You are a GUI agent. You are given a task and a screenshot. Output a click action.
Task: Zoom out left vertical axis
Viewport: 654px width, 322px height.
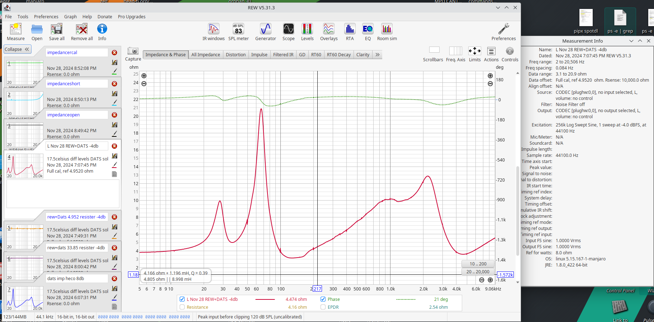pyautogui.click(x=144, y=84)
